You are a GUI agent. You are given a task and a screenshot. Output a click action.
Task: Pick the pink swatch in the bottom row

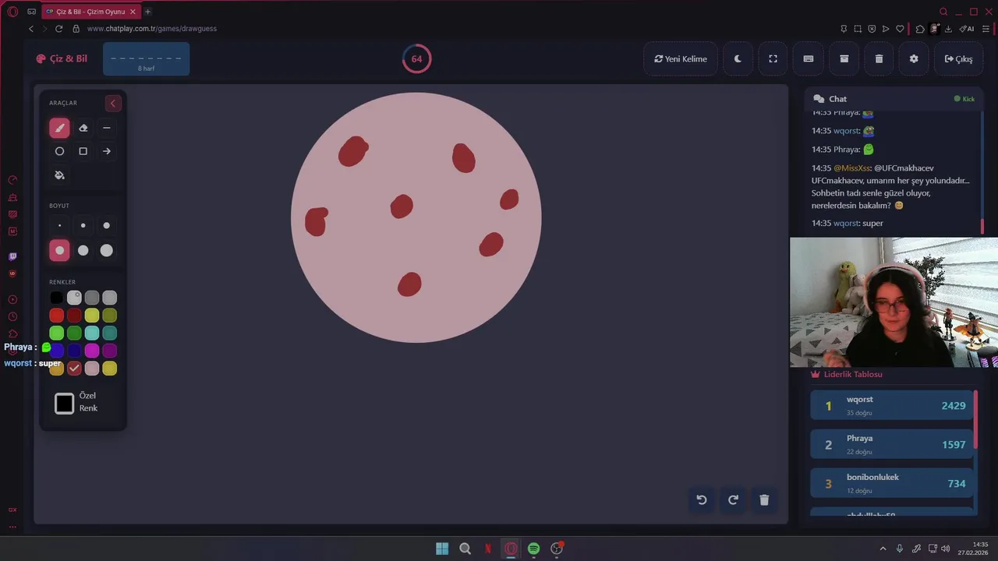pyautogui.click(x=92, y=369)
